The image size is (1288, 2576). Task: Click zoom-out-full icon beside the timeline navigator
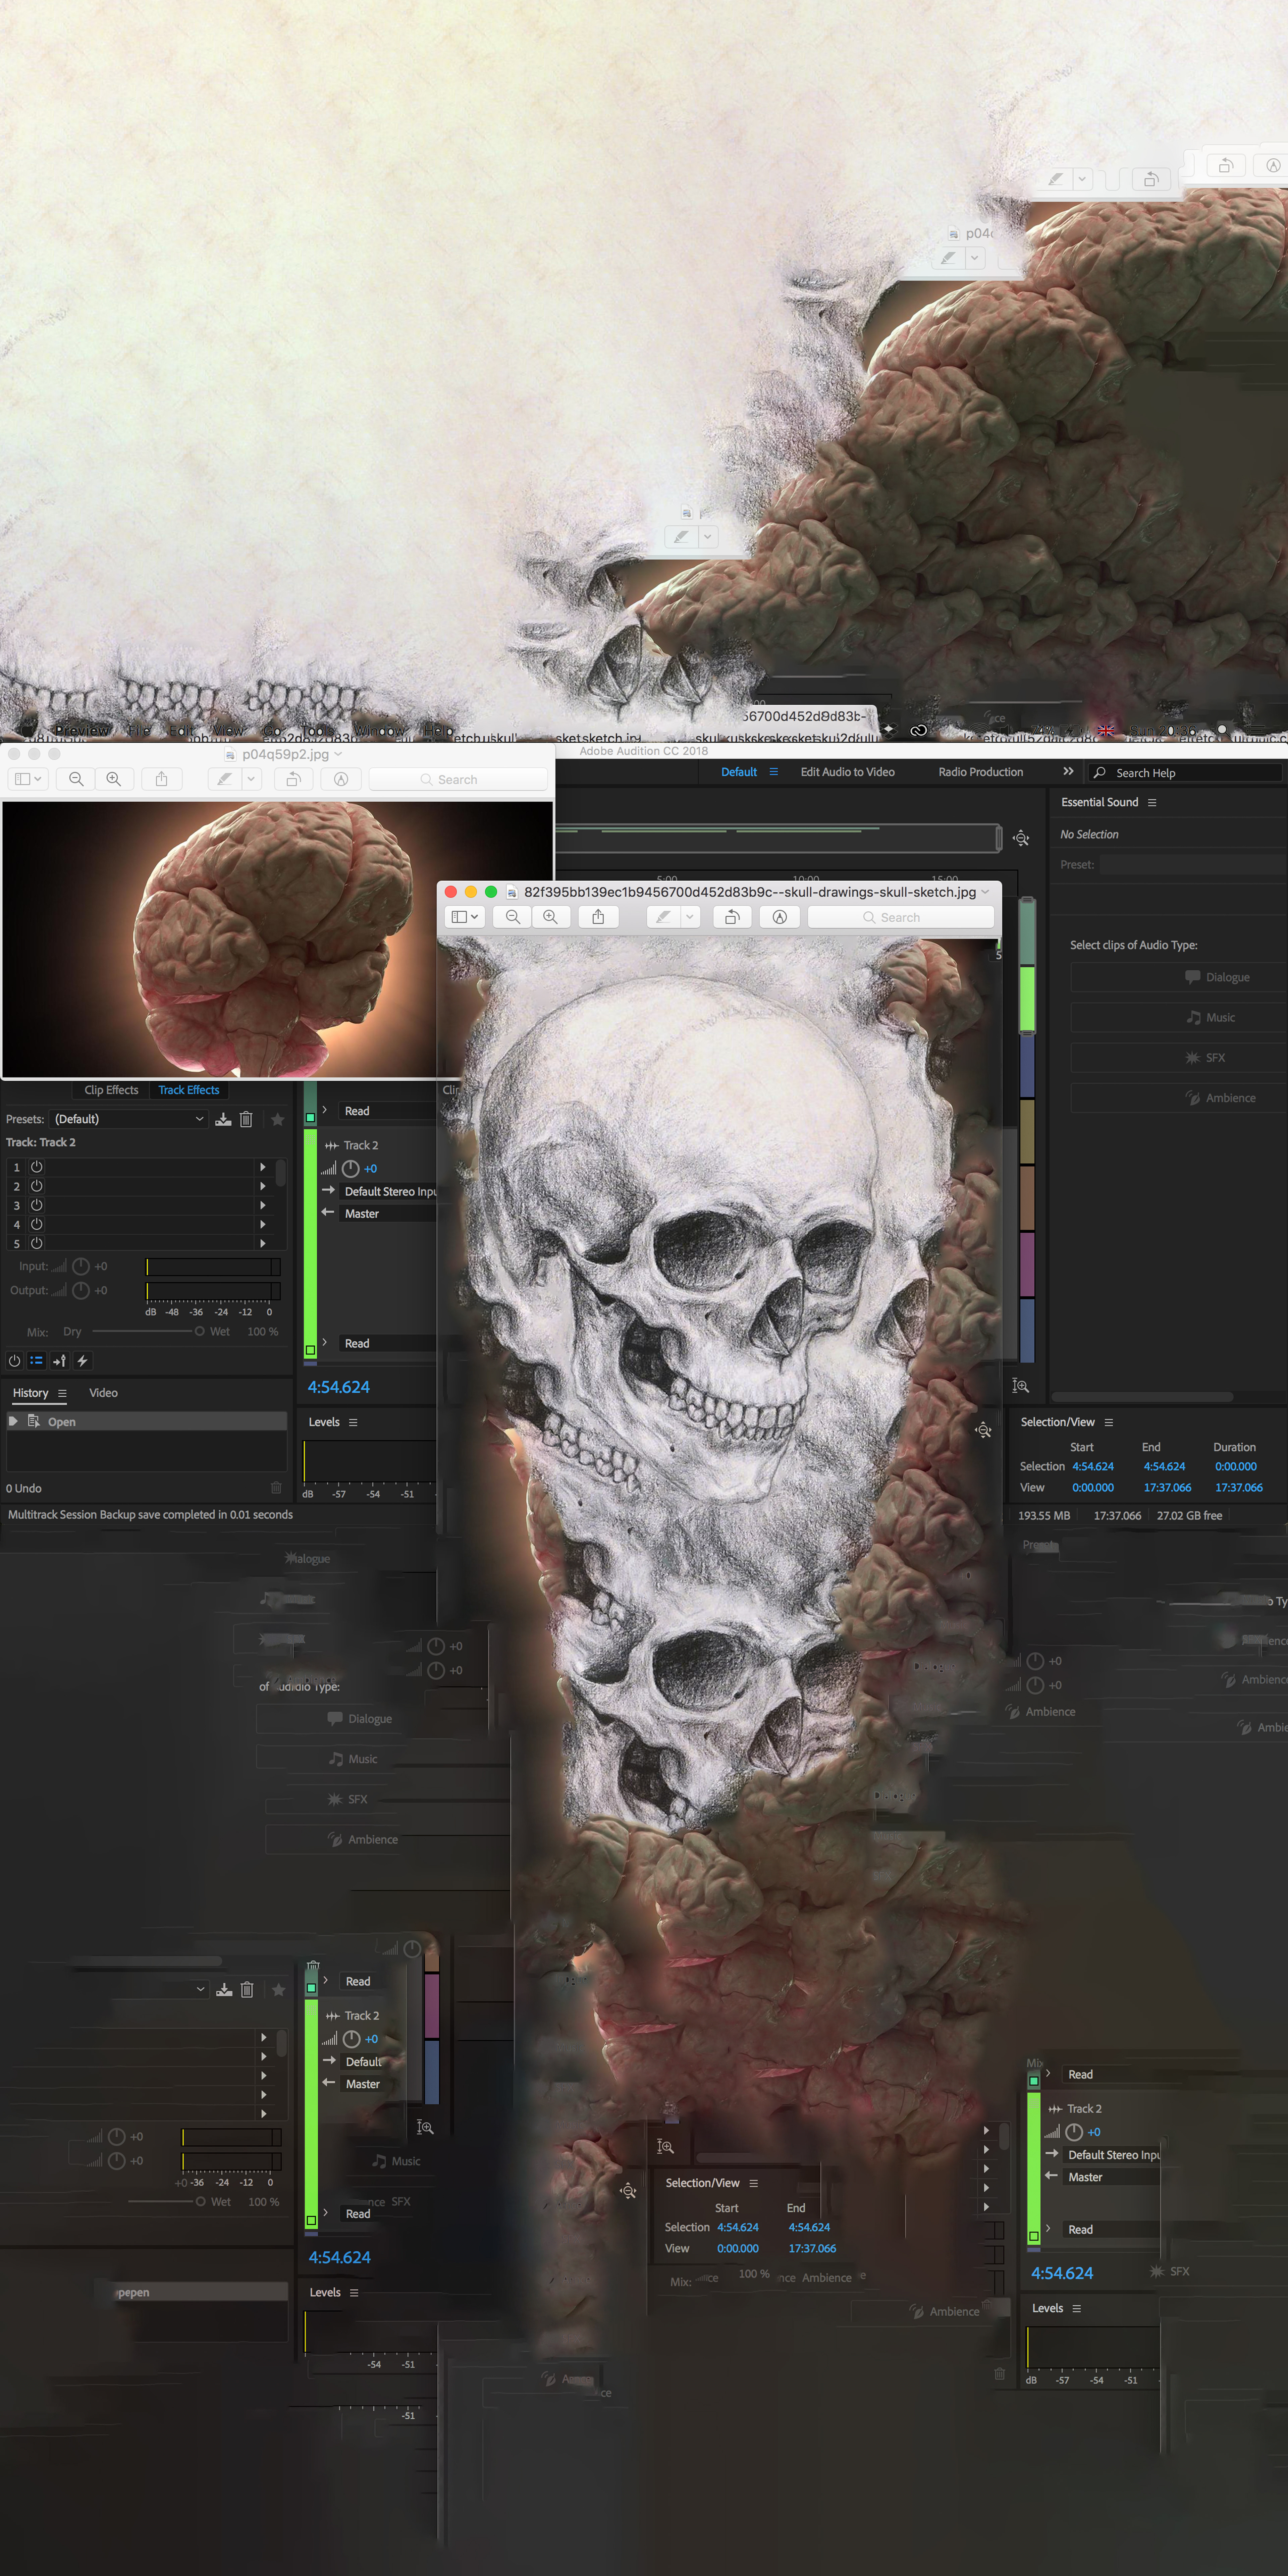[1021, 838]
